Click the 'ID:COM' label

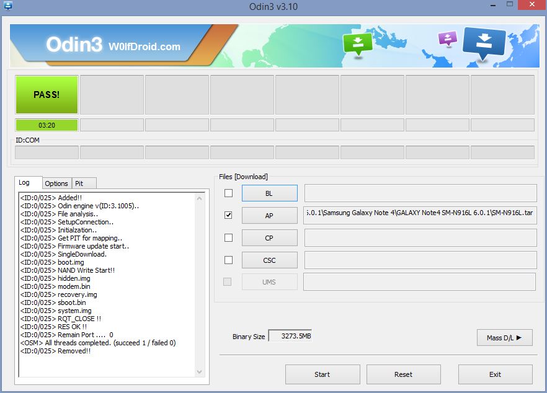(x=27, y=140)
